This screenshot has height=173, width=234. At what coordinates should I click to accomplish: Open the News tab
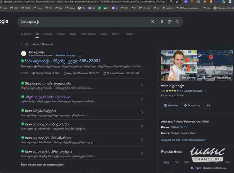104,34
